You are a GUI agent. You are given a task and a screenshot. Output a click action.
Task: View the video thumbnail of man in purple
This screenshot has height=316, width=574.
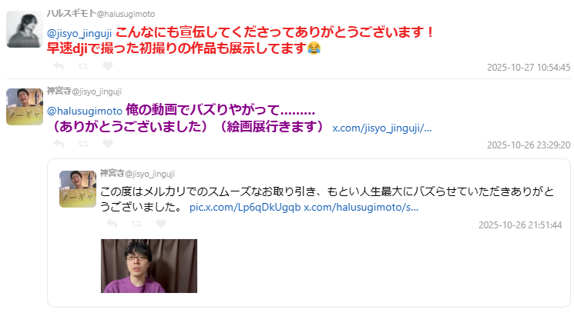tap(149, 266)
